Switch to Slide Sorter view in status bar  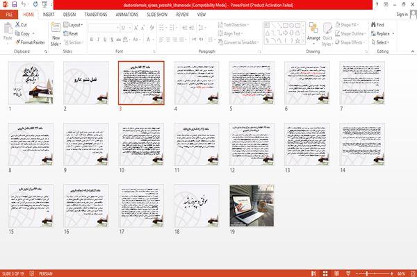325,274
